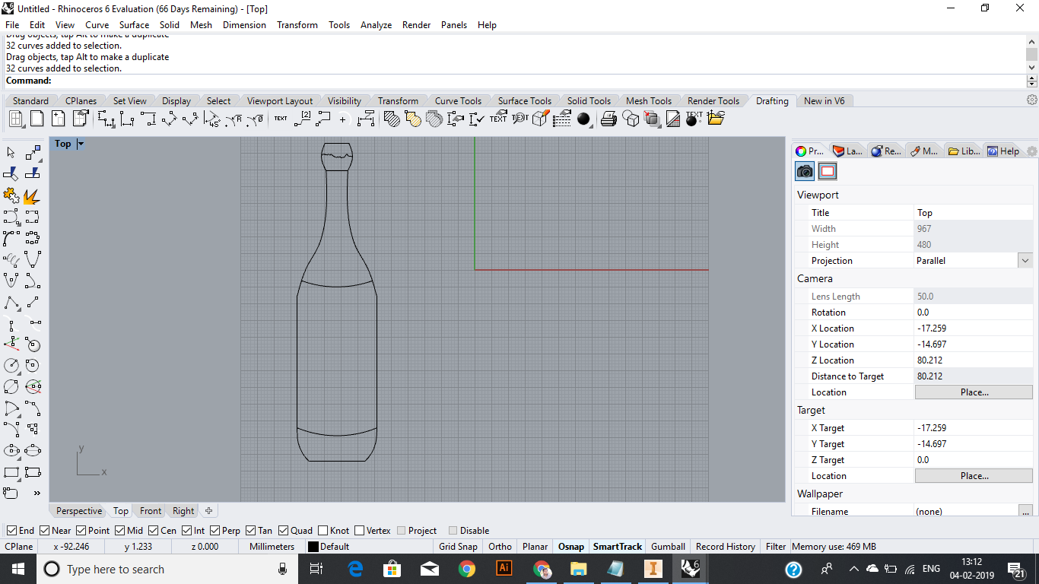Expand more sidebar tools with double chevron
1039x584 pixels.
click(37, 493)
